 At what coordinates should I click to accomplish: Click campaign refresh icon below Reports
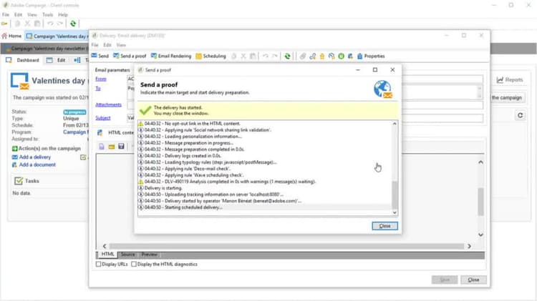(x=521, y=116)
